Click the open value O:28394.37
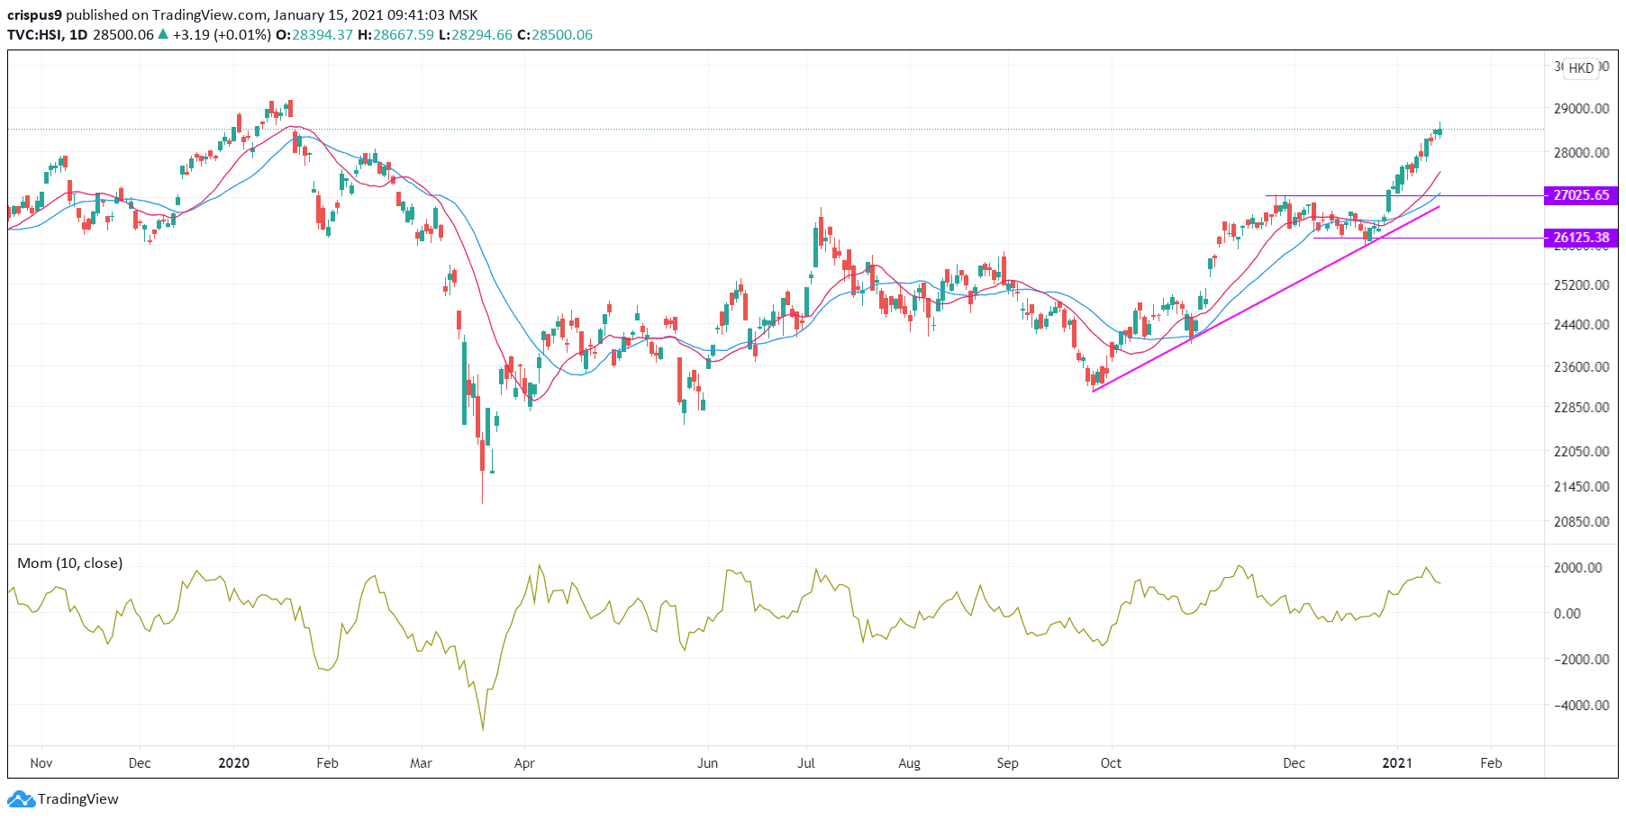The width and height of the screenshot is (1626, 820). point(313,35)
